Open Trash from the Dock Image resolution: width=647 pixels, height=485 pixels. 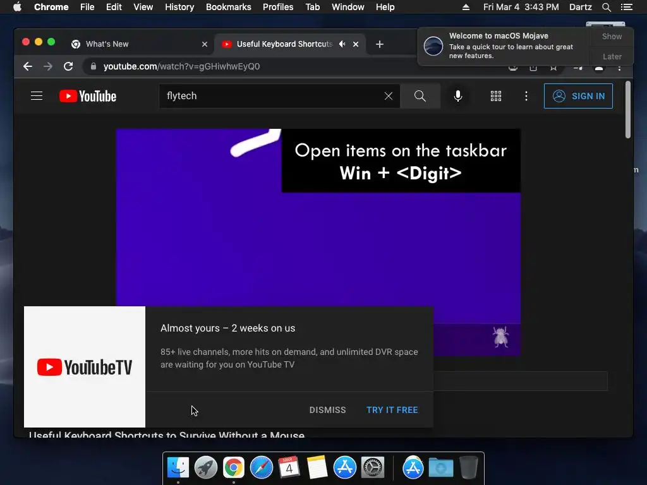point(469,468)
